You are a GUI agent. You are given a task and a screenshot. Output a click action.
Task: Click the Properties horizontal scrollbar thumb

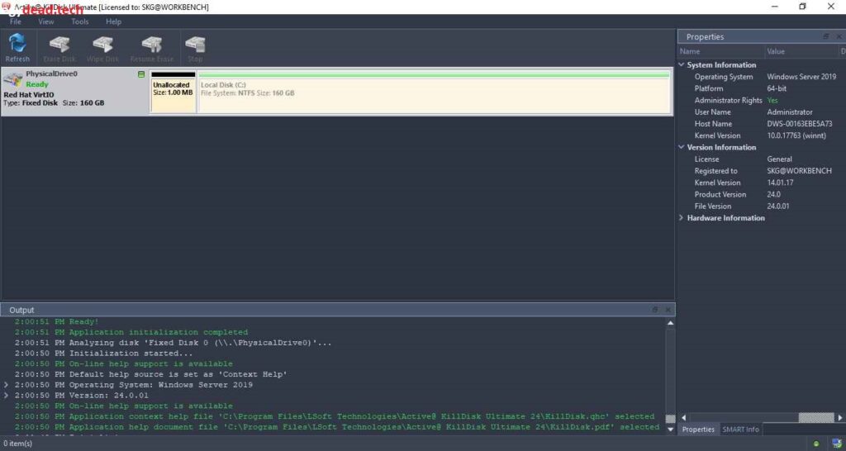coord(815,418)
